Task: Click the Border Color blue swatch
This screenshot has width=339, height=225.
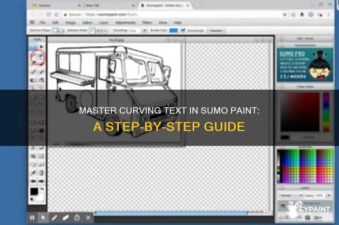Action: click(x=173, y=30)
